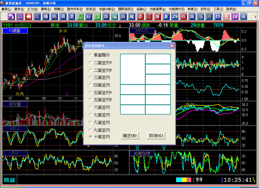Viewport: 259px width, 188px height.
Task: Click the green 選 toolbar icon
Action: point(80,16)
